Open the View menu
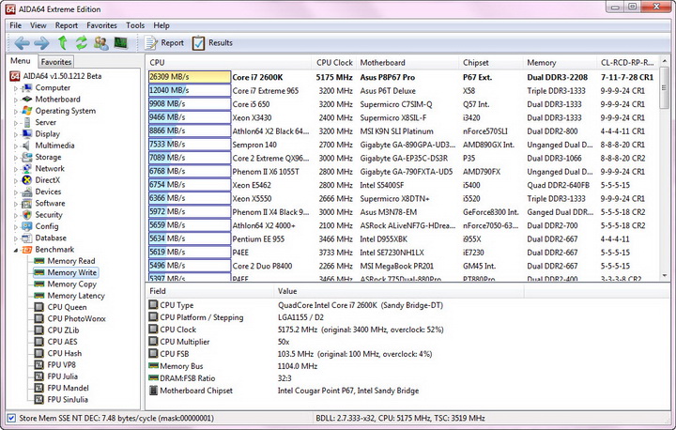Image resolution: width=676 pixels, height=430 pixels. [x=38, y=25]
